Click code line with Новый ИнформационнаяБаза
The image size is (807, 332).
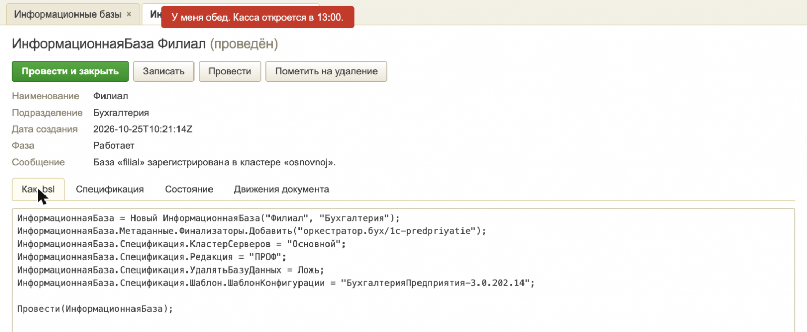(209, 217)
